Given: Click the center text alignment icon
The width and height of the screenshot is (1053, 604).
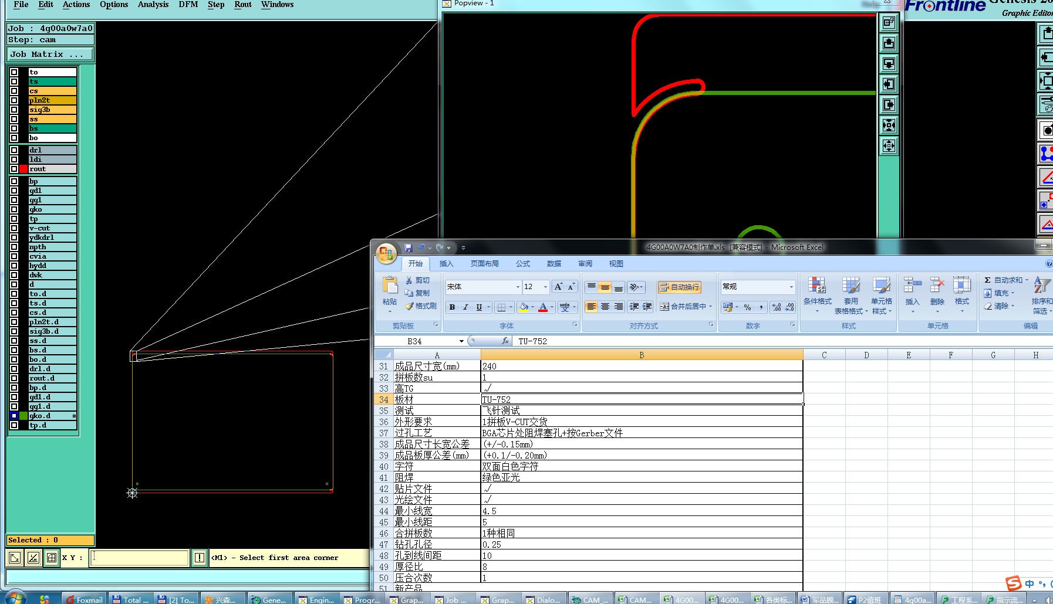Looking at the screenshot, I should point(605,307).
